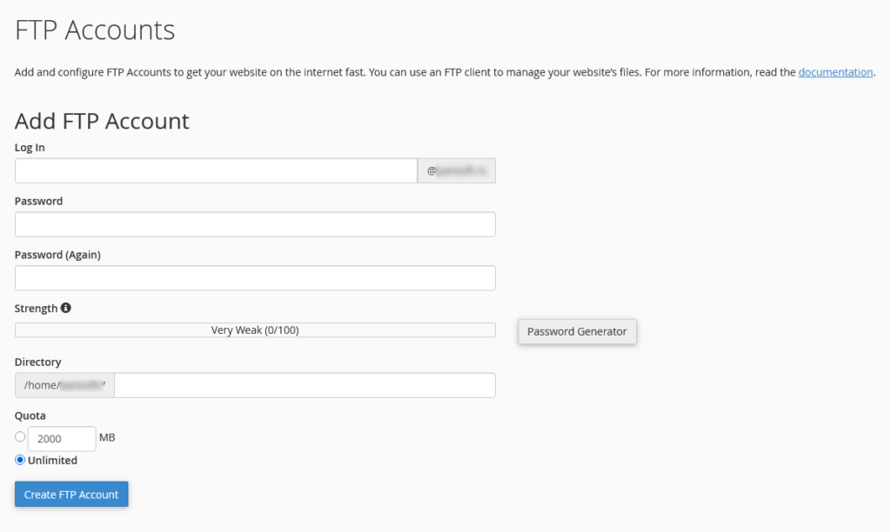This screenshot has height=532, width=891.
Task: Click the Strength info icon
Action: (66, 308)
